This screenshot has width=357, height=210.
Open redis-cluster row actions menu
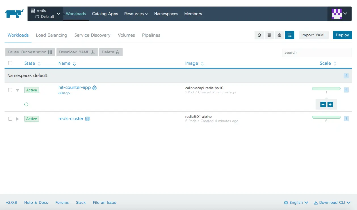(x=346, y=119)
